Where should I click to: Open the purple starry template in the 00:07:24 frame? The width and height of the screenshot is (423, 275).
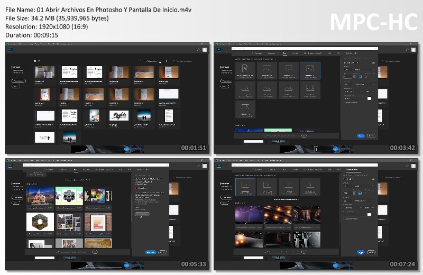click(x=249, y=215)
